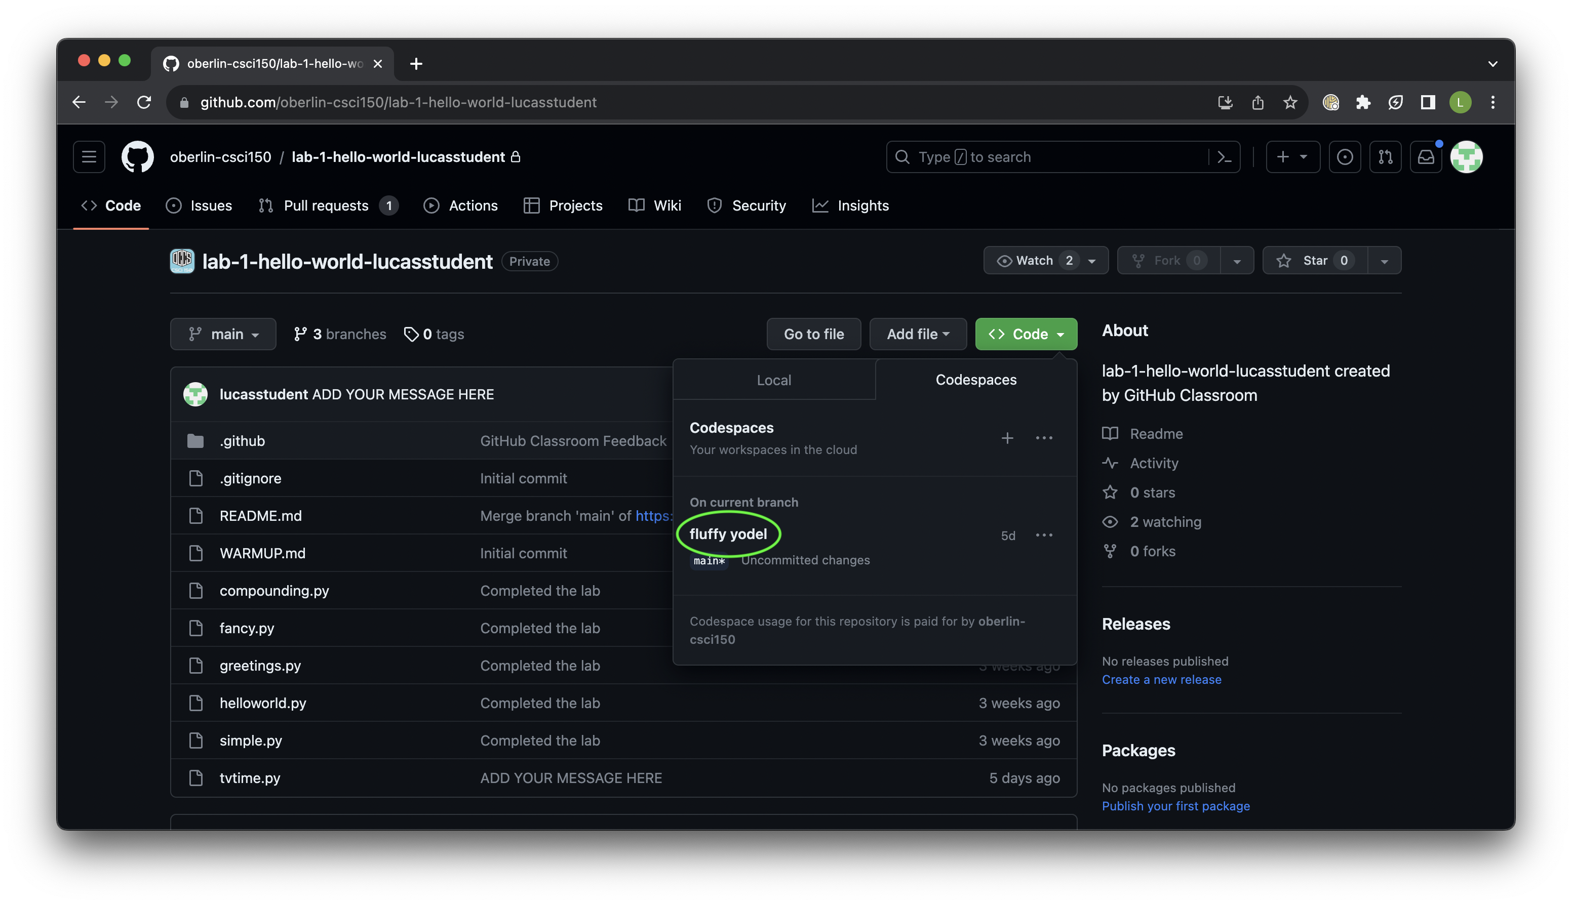Open browser extensions puzzle icon
The width and height of the screenshot is (1572, 905).
pyautogui.click(x=1362, y=102)
